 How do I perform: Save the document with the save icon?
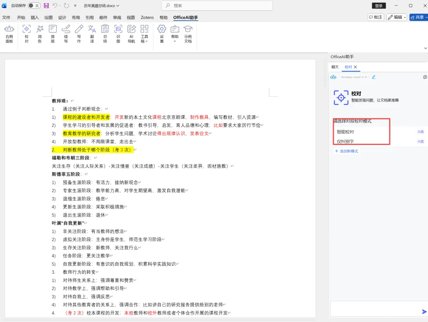46,6
